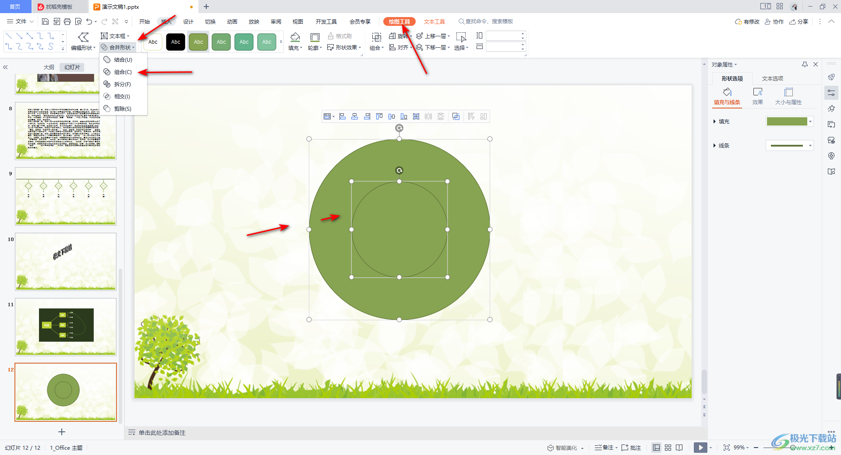
Task: Click the Save file icon
Action: coord(45,21)
